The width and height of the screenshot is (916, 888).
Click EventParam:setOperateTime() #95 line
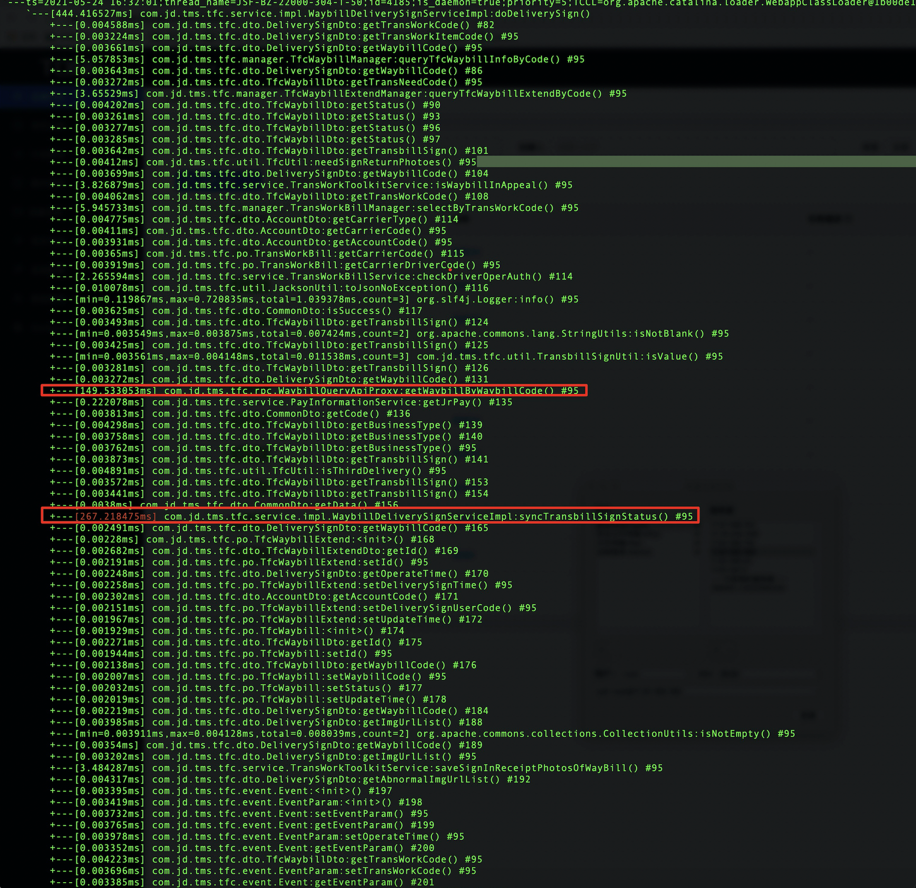point(257,837)
